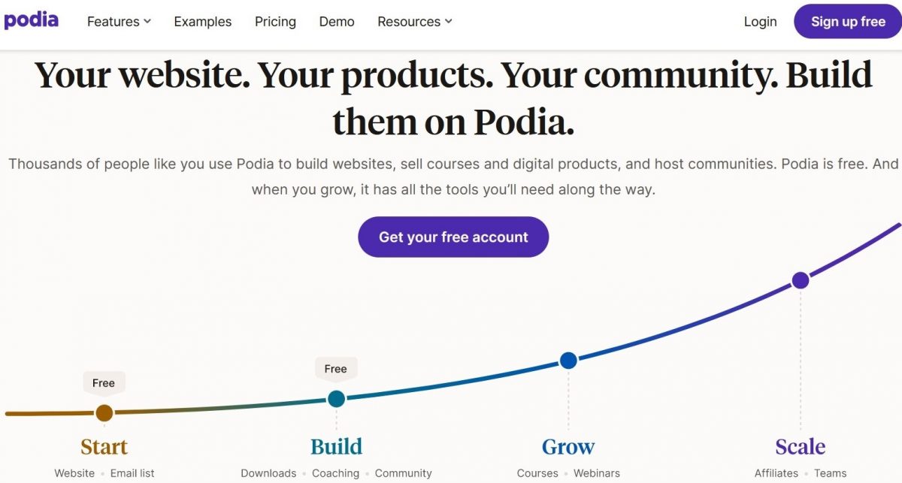Click the Start stage heading
The image size is (902, 483).
click(104, 447)
